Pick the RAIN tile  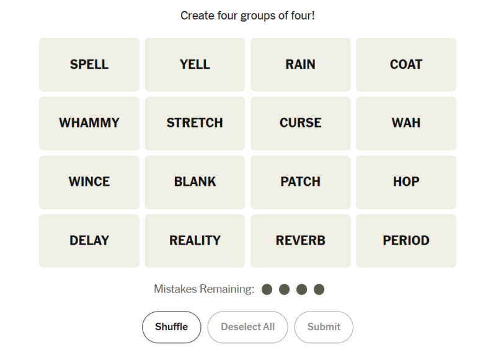[301, 64]
